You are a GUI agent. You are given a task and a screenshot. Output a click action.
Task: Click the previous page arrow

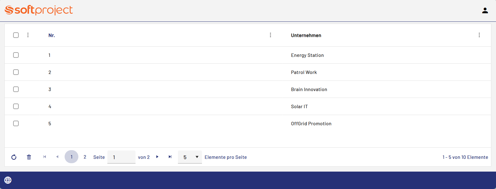(x=57, y=157)
